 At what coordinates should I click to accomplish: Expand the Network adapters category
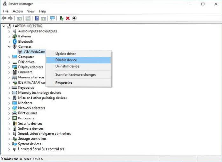pyautogui.click(x=9, y=108)
